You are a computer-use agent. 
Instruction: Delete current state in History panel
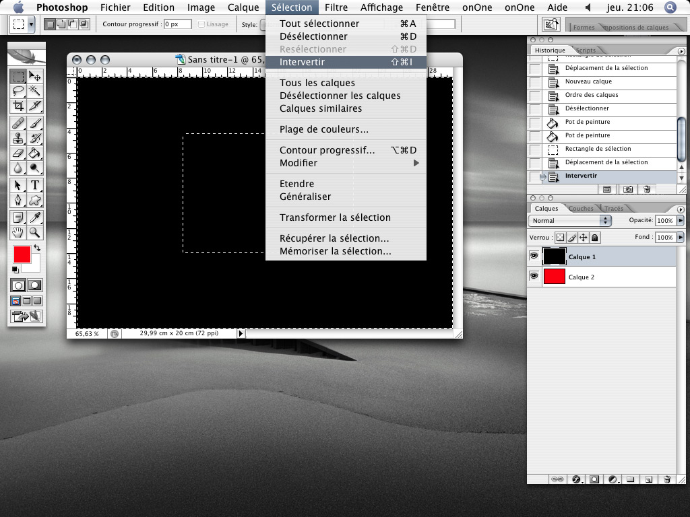(x=647, y=189)
